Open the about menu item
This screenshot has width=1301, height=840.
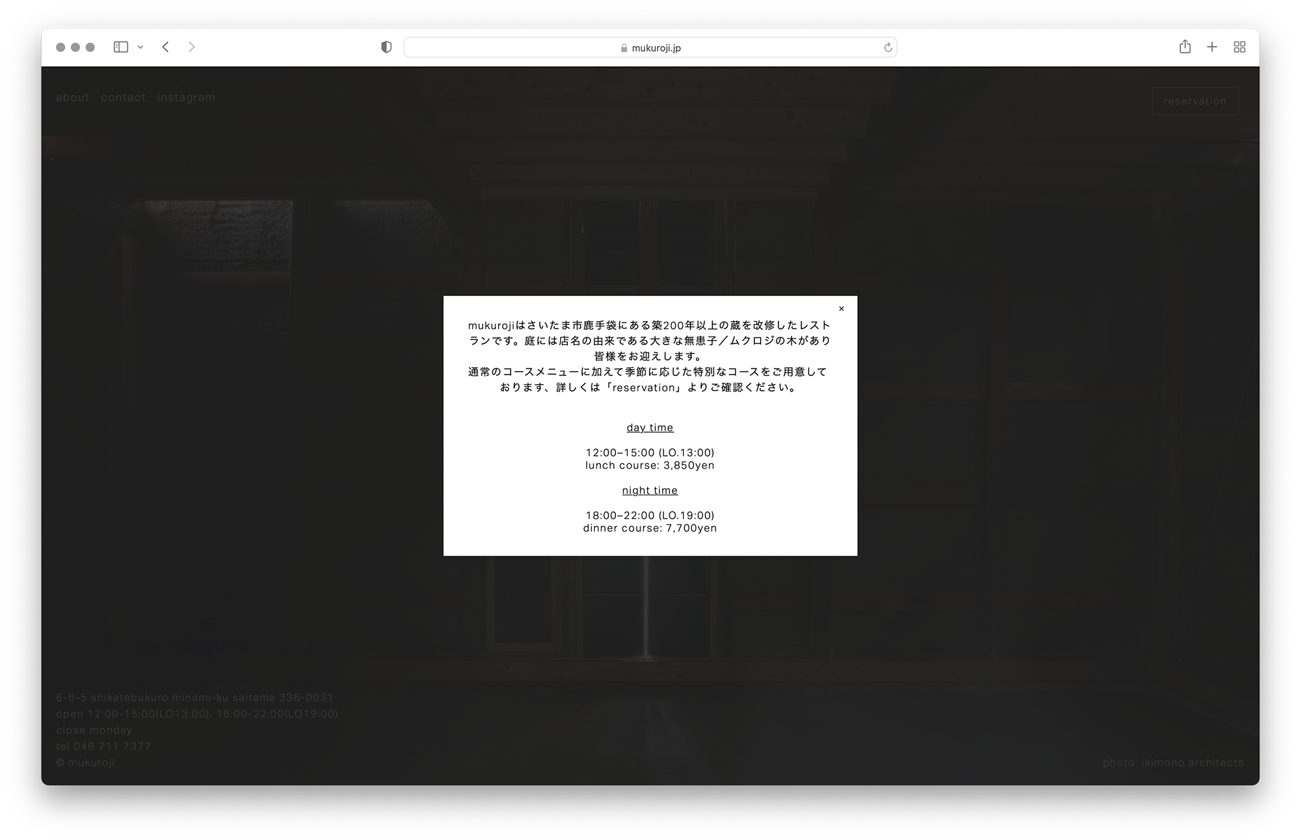[73, 98]
